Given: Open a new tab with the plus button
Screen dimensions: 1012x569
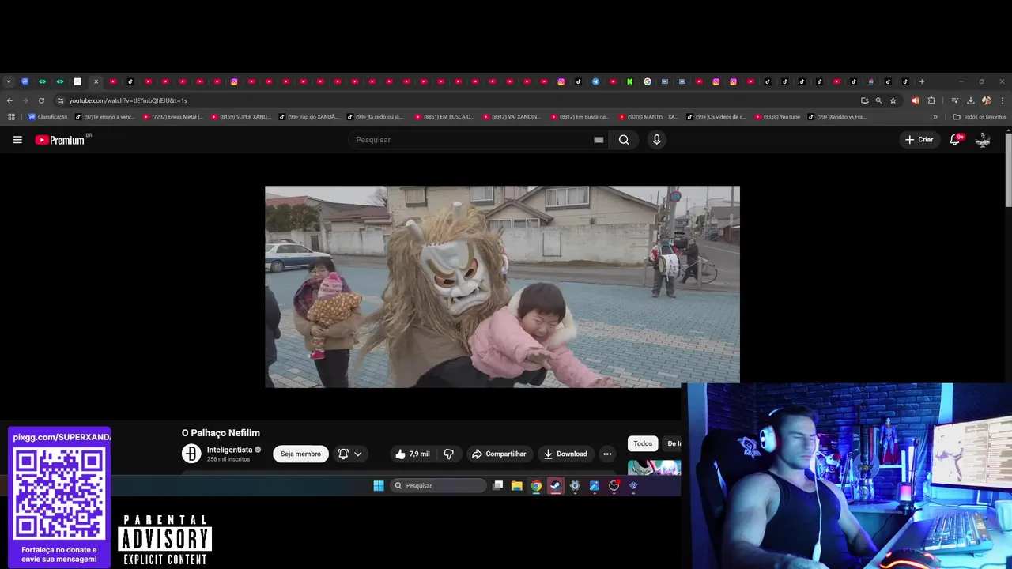Looking at the screenshot, I should pos(921,81).
